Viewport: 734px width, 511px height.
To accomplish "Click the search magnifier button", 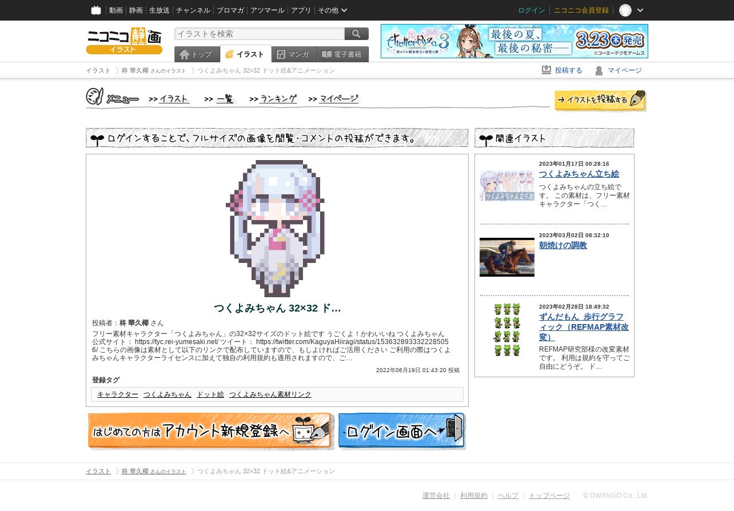I will [357, 34].
